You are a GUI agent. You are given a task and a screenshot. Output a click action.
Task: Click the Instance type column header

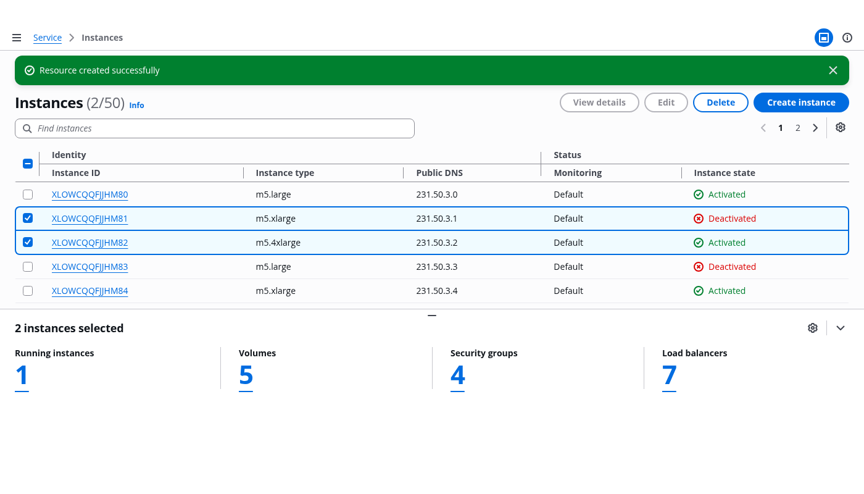285,173
